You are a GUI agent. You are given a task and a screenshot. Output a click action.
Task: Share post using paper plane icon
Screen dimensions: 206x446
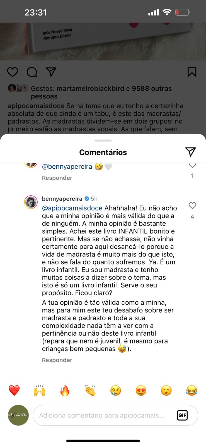(x=51, y=72)
